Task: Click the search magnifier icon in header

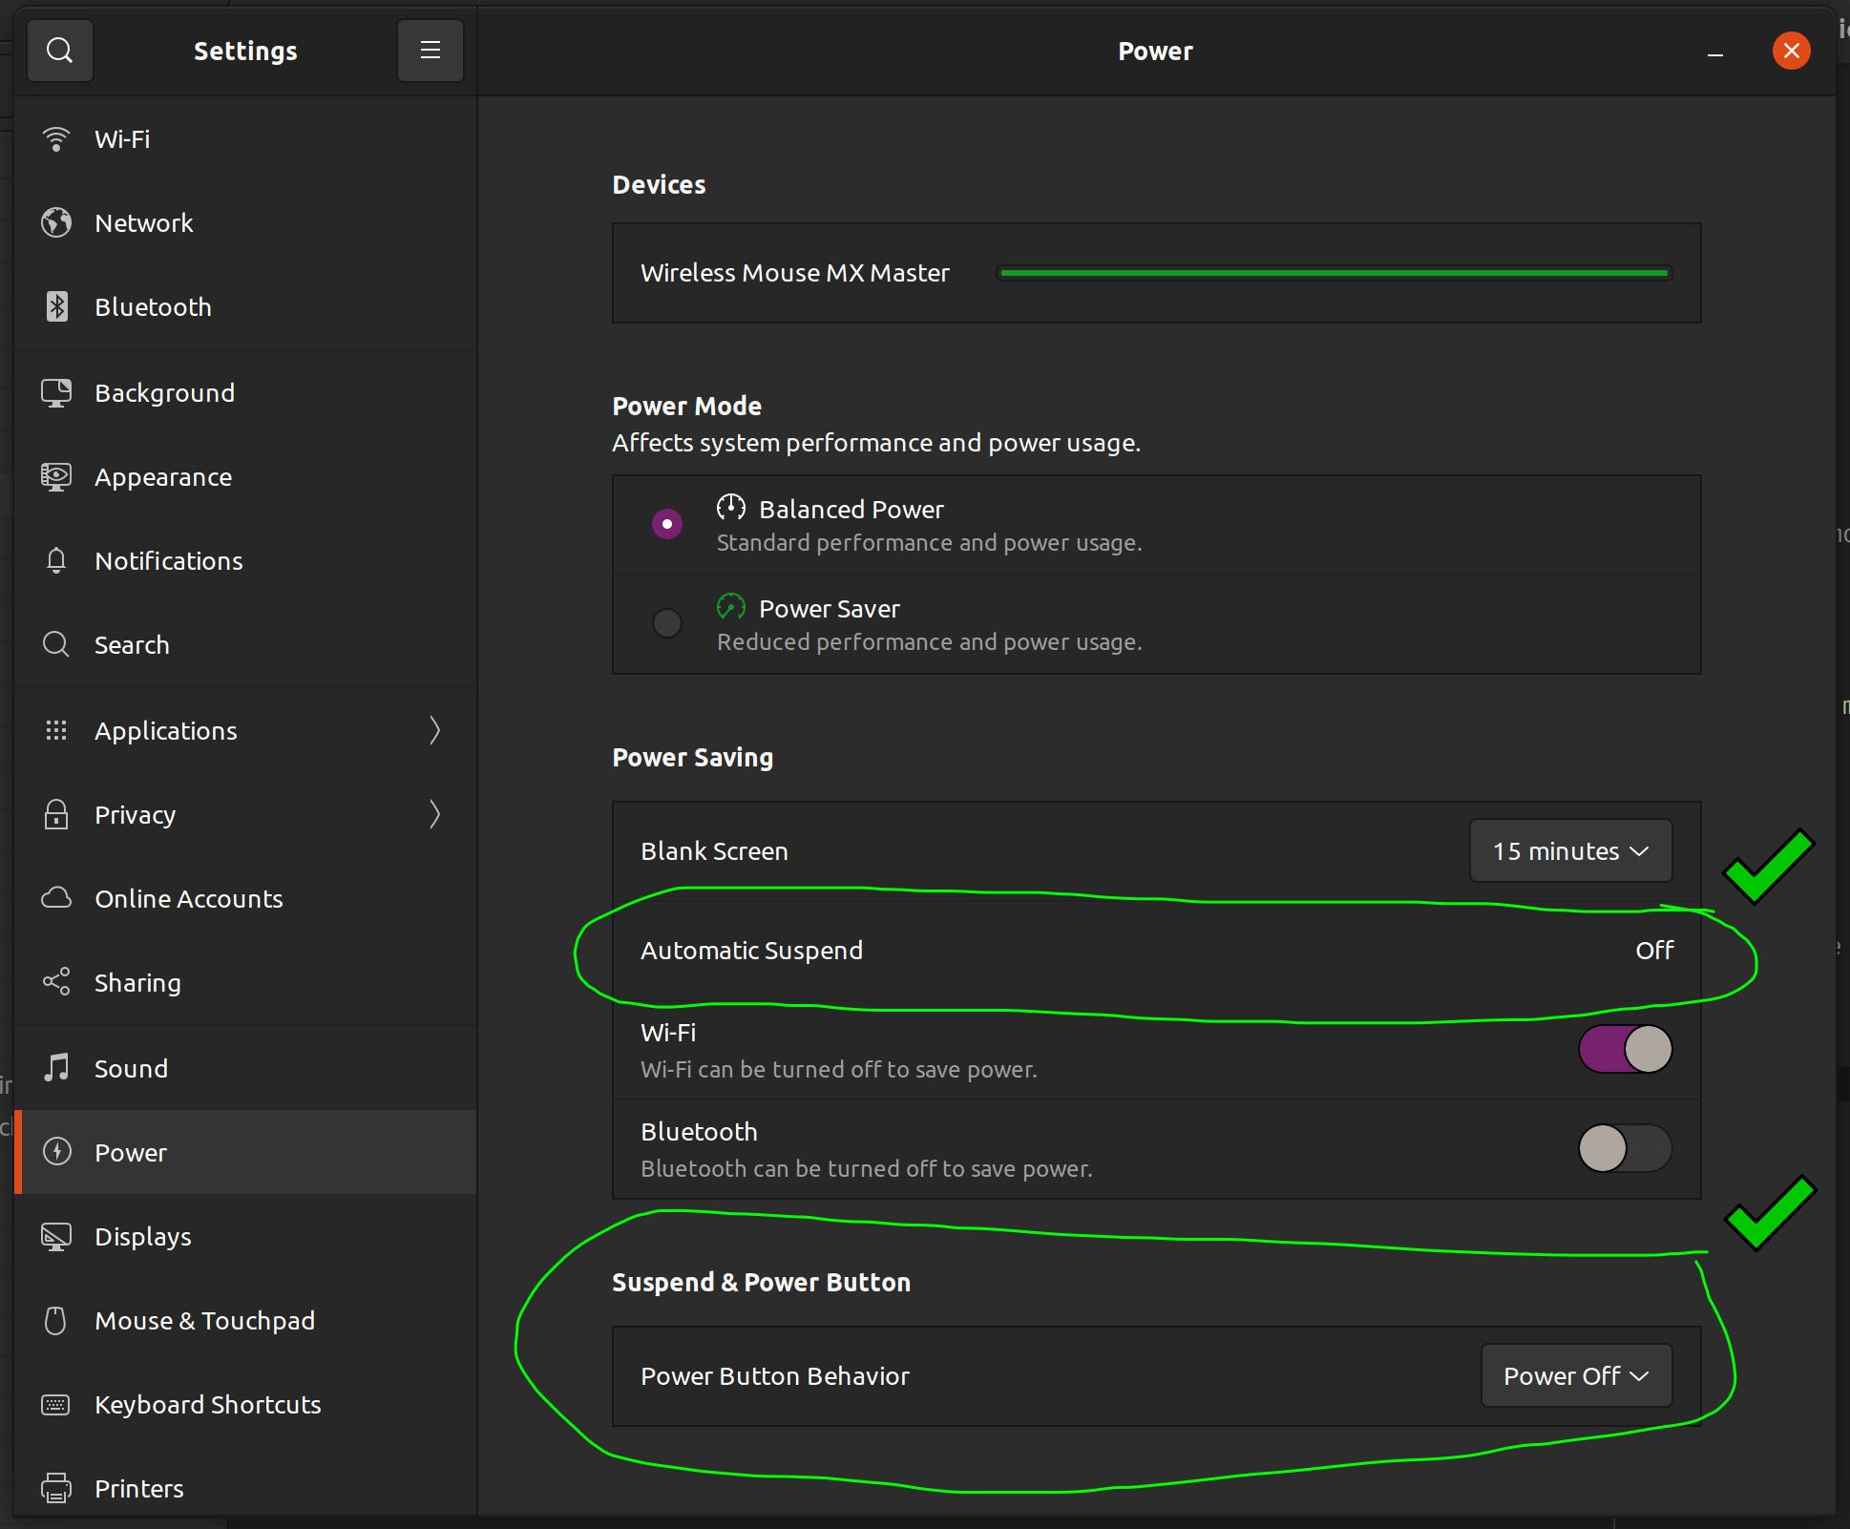Action: click(x=59, y=51)
